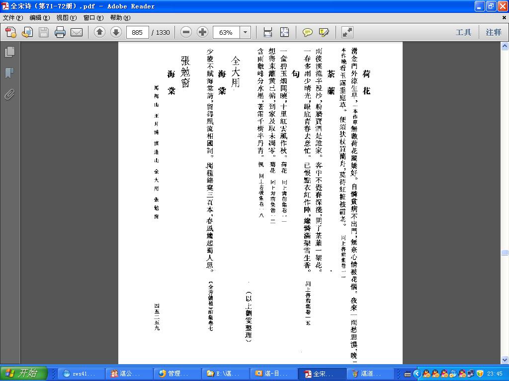Click the vertical scrollbar down arrow

(505, 360)
